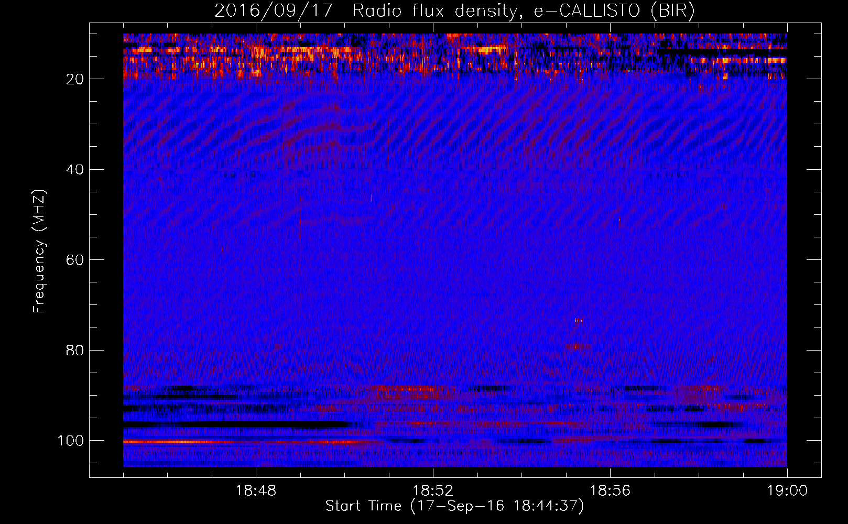Click the small orange burst near 73 MHz
Viewport: 848px width, 524px height.
579,320
